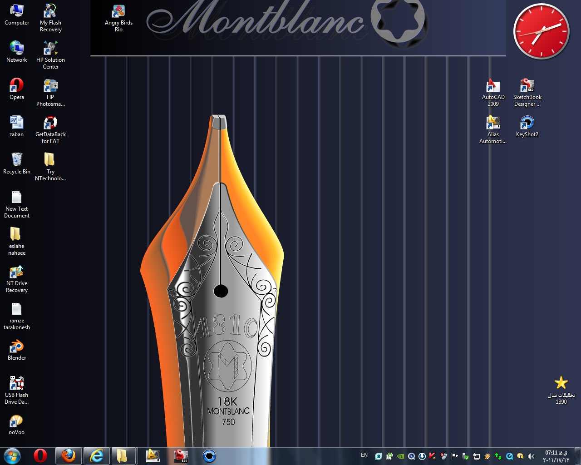Open USB Flash Drive Da... shortcut
Image resolution: width=581 pixels, height=465 pixels.
click(17, 391)
